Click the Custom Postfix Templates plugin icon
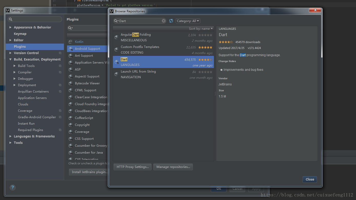Viewport: 356px width, 200px height. pyautogui.click(x=116, y=49)
